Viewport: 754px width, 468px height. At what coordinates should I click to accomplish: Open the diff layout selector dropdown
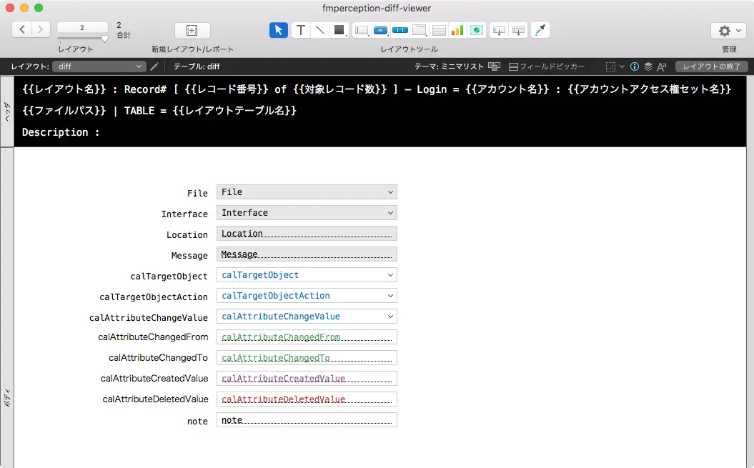[99, 66]
